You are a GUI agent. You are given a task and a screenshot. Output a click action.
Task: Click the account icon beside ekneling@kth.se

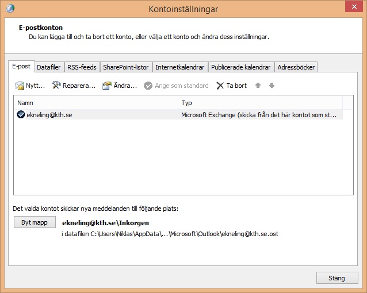pos(21,114)
